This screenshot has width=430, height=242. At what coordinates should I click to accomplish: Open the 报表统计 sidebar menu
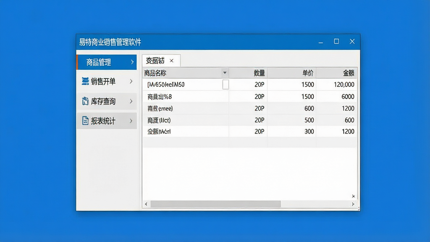pos(107,121)
